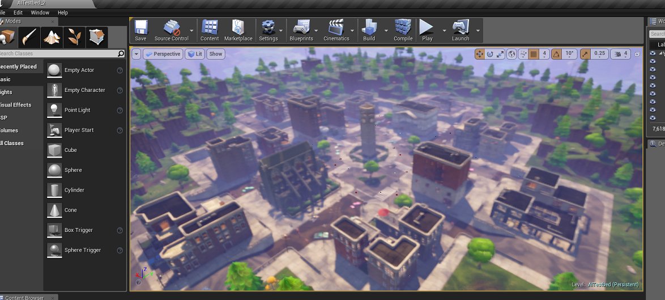Open the 0.25 scale snap dropdown
The height and width of the screenshot is (300, 665).
coord(600,54)
